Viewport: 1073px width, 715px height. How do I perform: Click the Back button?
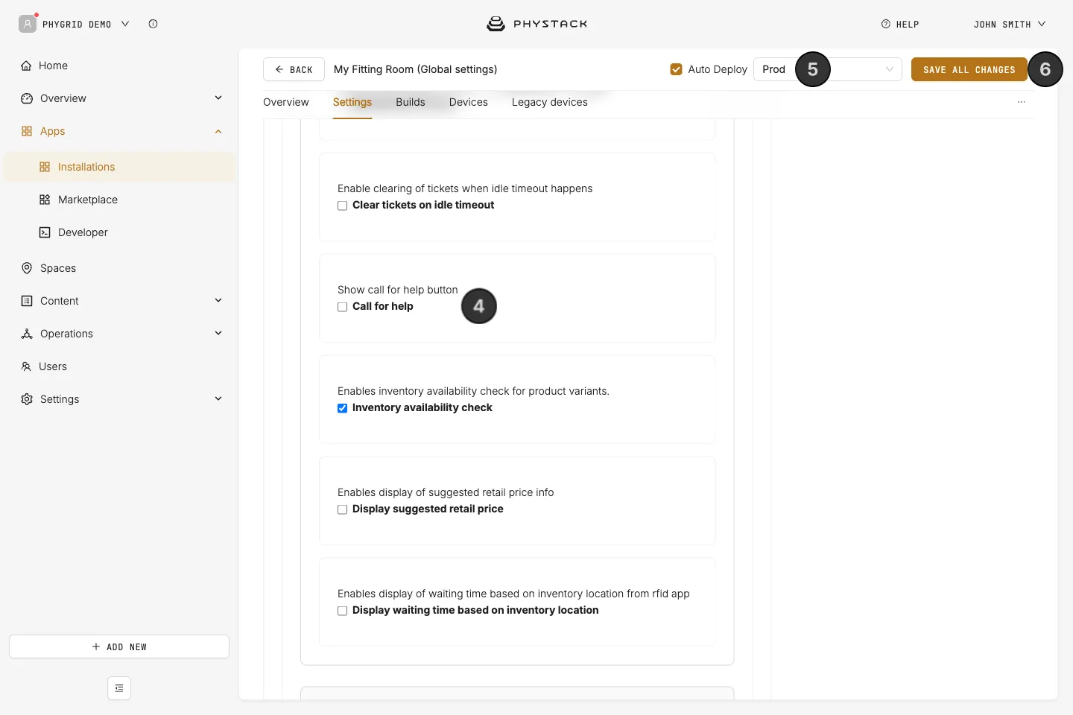pos(294,69)
